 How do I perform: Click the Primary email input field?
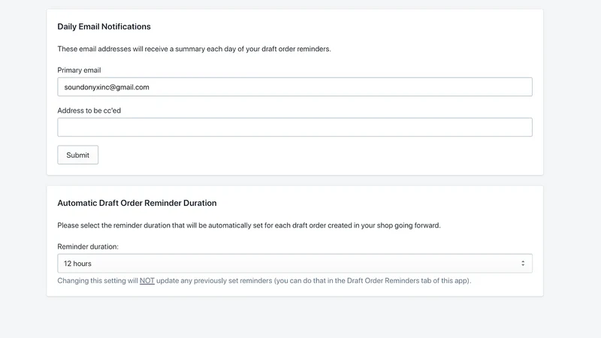coord(294,87)
